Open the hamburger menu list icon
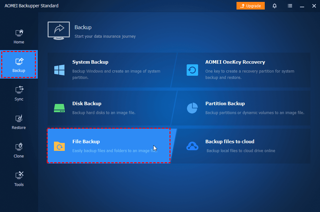320x212 pixels. (x=290, y=6)
